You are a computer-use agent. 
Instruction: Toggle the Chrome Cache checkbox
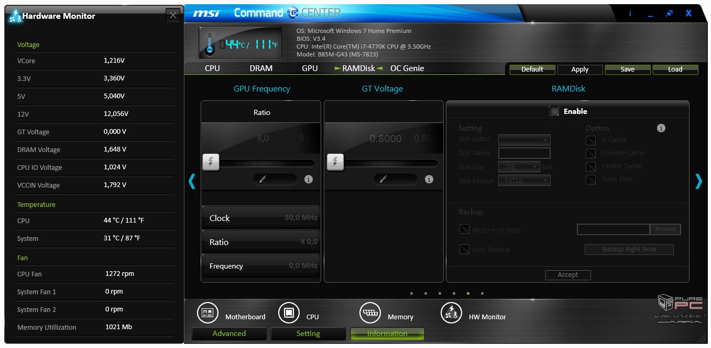click(x=591, y=154)
